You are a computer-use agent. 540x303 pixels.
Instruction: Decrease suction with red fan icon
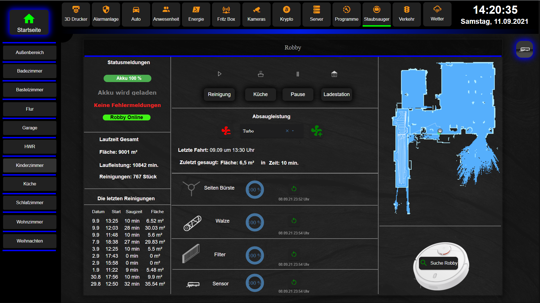pos(226,131)
